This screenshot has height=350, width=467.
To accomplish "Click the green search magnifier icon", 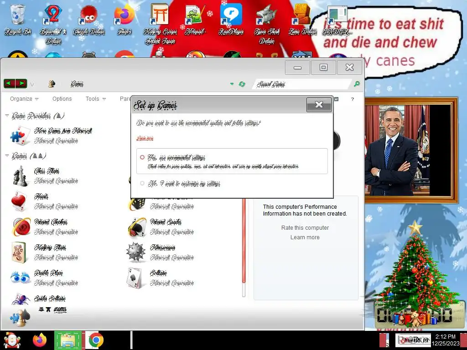I will tap(357, 84).
